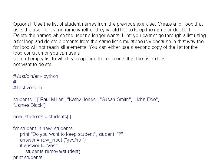Click the "John Doe" string in list
This screenshot has width=218, height=163.
(146, 99)
